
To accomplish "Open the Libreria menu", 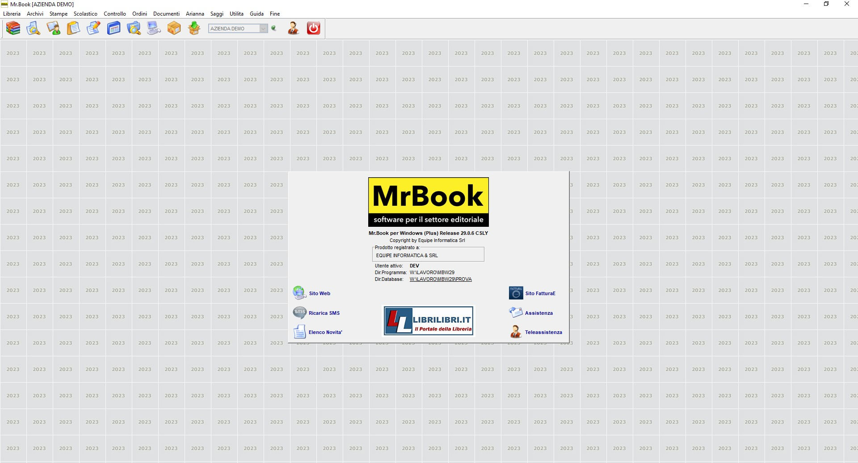I will (x=12, y=14).
